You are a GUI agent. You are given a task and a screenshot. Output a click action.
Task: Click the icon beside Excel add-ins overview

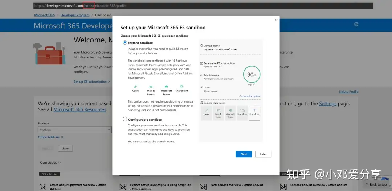click(203, 187)
